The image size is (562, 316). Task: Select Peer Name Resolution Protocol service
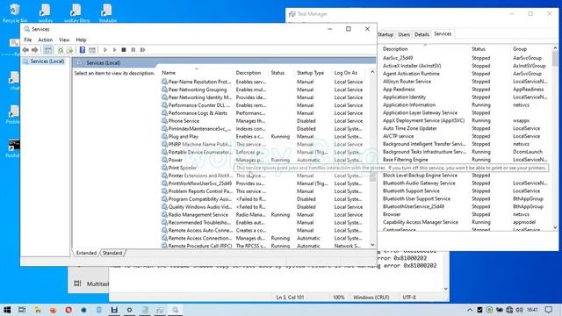point(264,82)
